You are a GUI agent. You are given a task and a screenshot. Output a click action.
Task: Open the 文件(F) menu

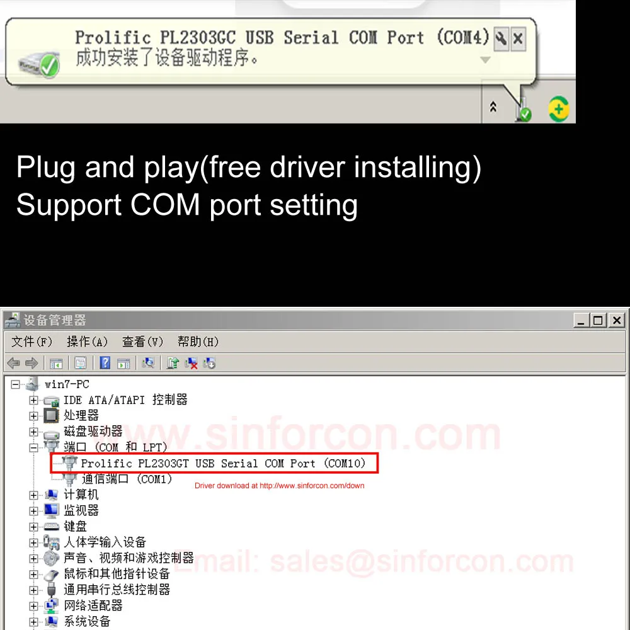coord(31,342)
